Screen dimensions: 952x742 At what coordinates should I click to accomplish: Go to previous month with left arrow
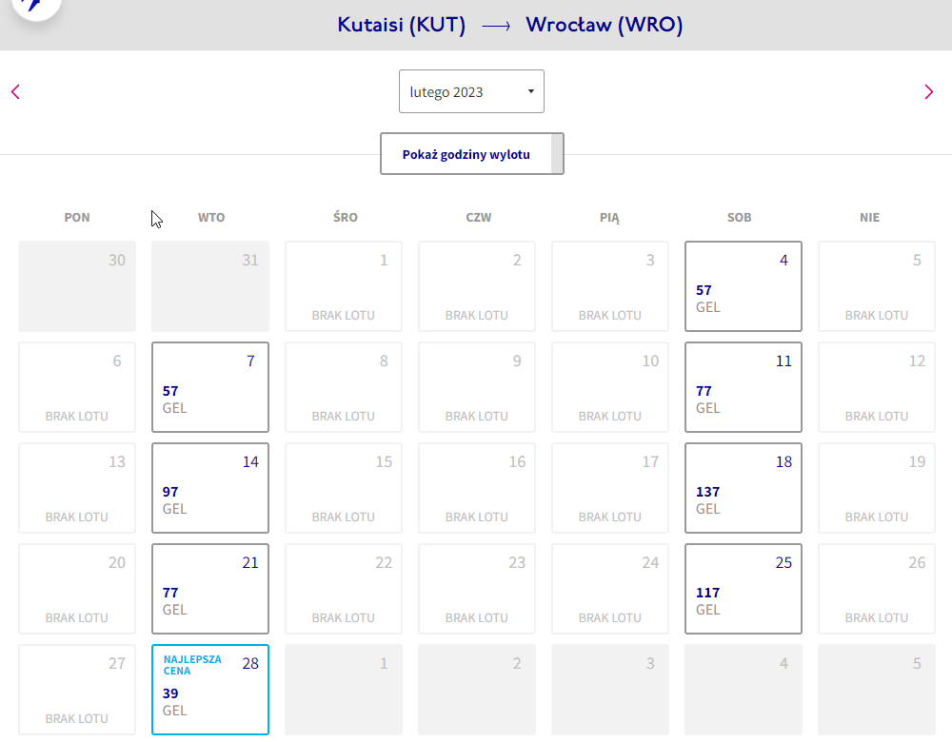click(16, 91)
